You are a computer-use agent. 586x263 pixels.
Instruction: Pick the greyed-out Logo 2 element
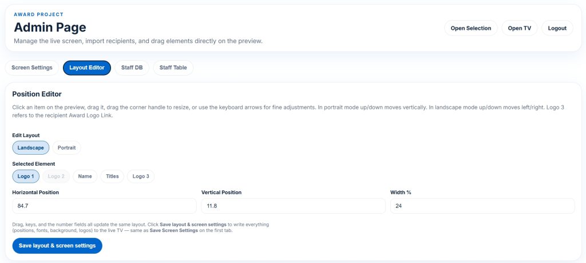point(56,176)
